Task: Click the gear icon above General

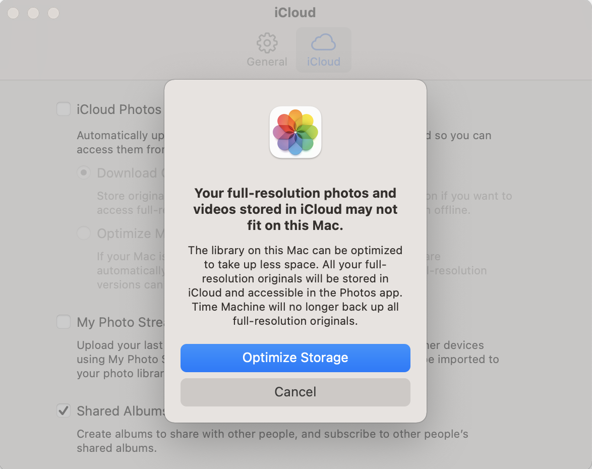Action: click(x=267, y=43)
